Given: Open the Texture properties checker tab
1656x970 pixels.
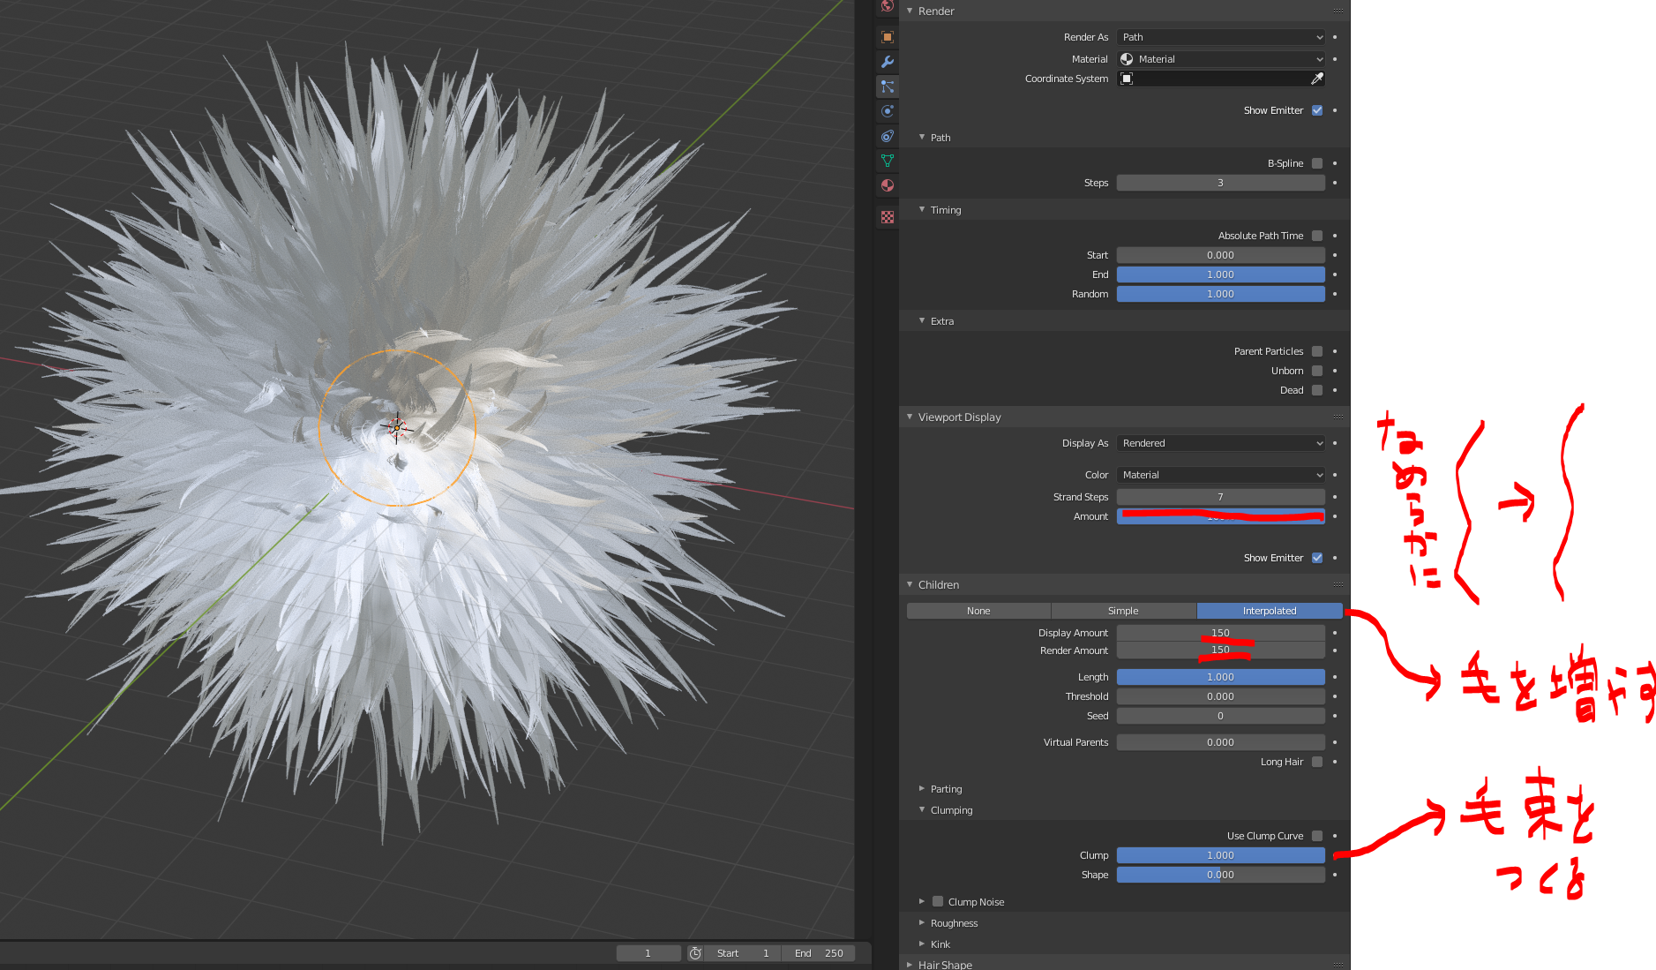Looking at the screenshot, I should pos(888,217).
